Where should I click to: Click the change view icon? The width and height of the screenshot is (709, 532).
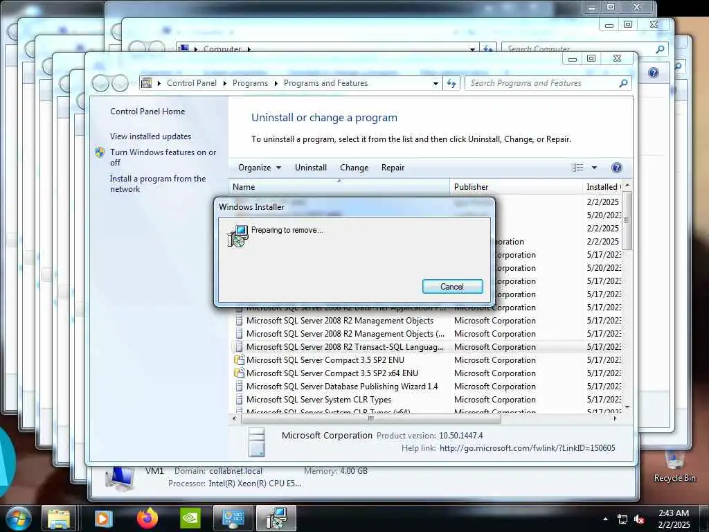coord(578,168)
